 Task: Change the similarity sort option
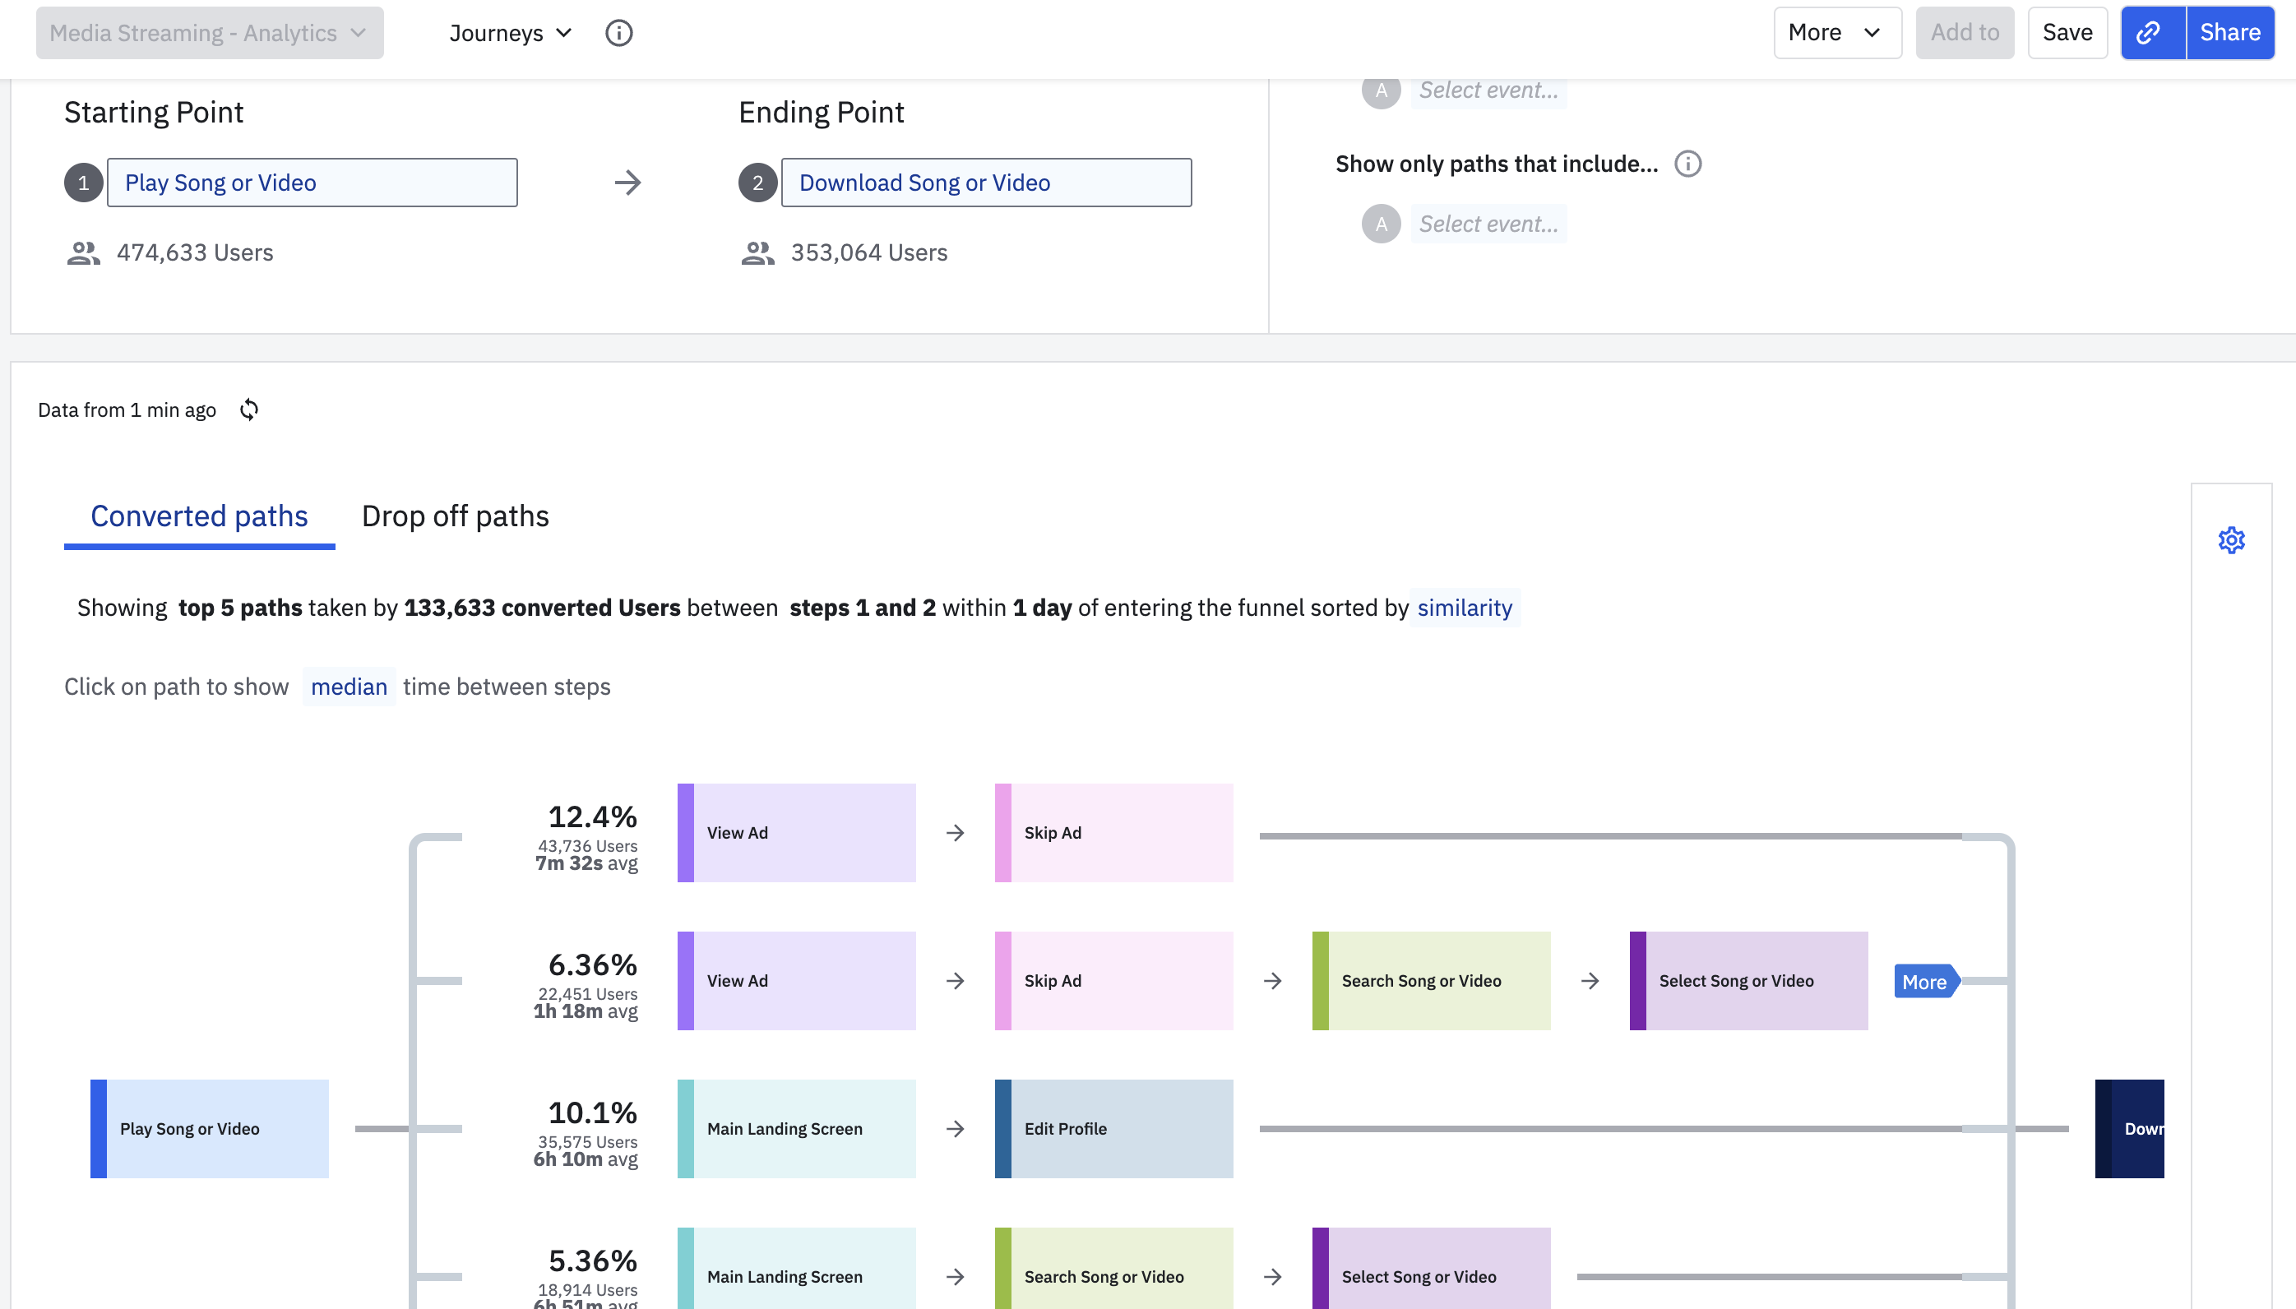point(1464,608)
